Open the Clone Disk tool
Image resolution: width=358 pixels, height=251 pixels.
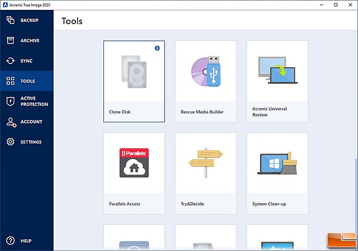pyautogui.click(x=134, y=81)
